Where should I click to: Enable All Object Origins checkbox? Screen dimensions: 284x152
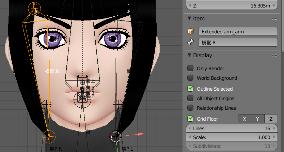point(190,98)
